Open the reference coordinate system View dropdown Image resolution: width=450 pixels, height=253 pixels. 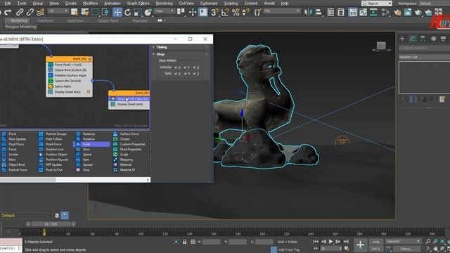click(164, 11)
